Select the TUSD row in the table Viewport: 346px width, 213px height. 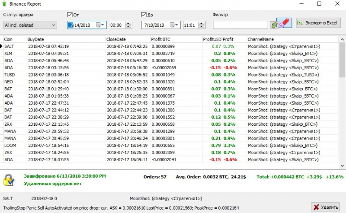coord(170,74)
